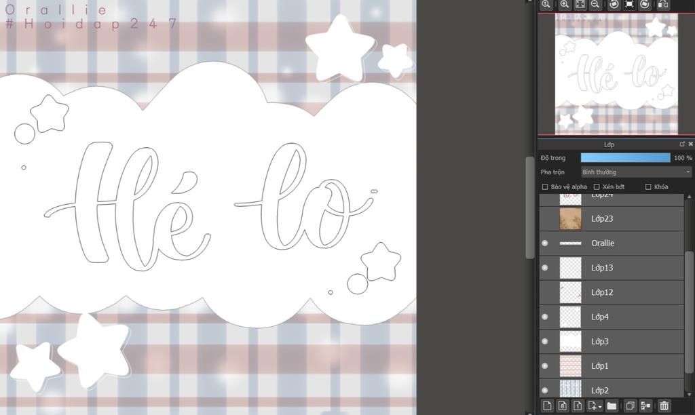
Task: Hide the Orallie layer
Action: [545, 243]
